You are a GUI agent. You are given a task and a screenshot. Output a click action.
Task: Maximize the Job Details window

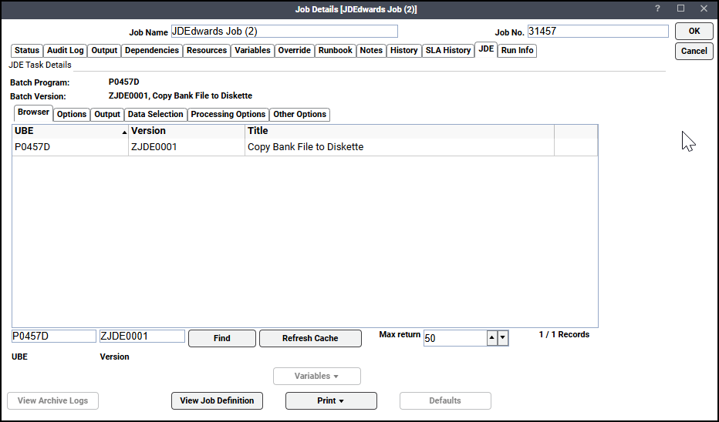(681, 8)
